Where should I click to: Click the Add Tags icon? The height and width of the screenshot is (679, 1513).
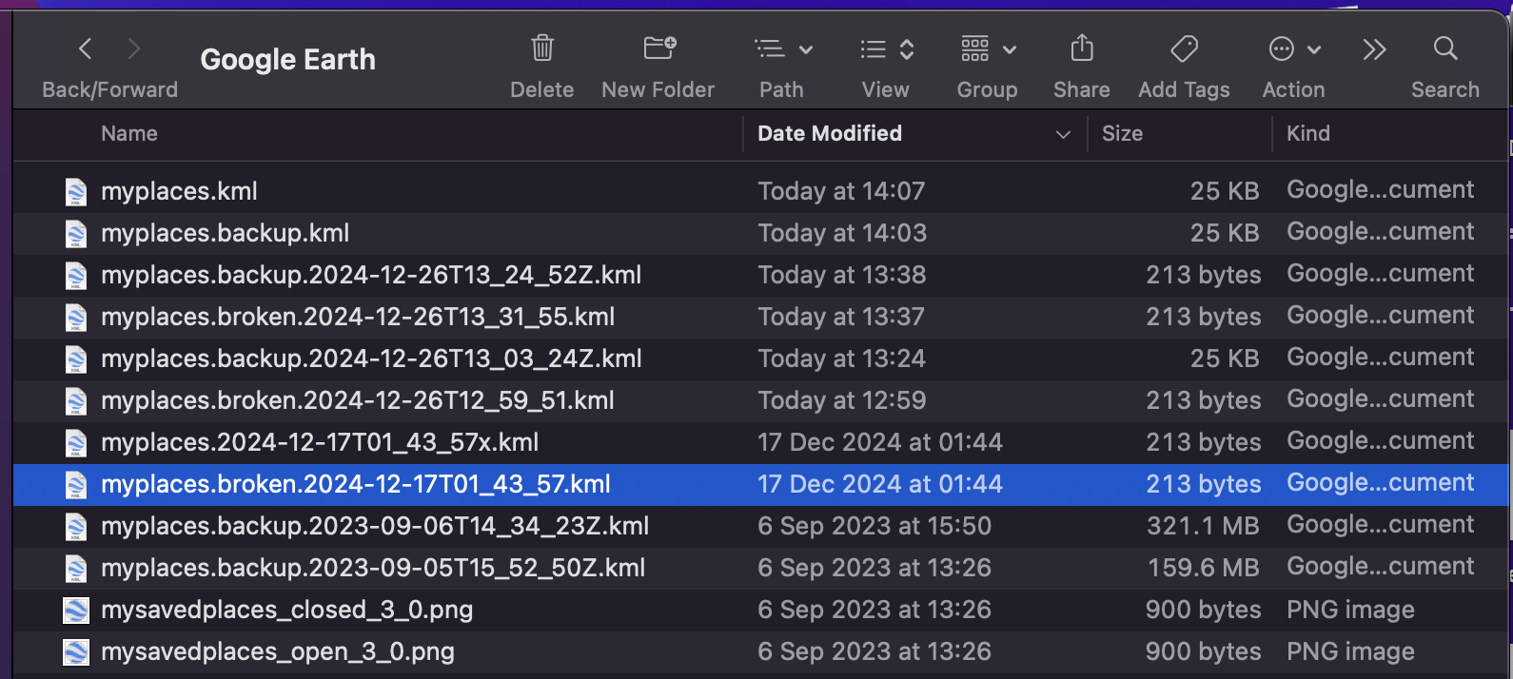click(x=1184, y=48)
